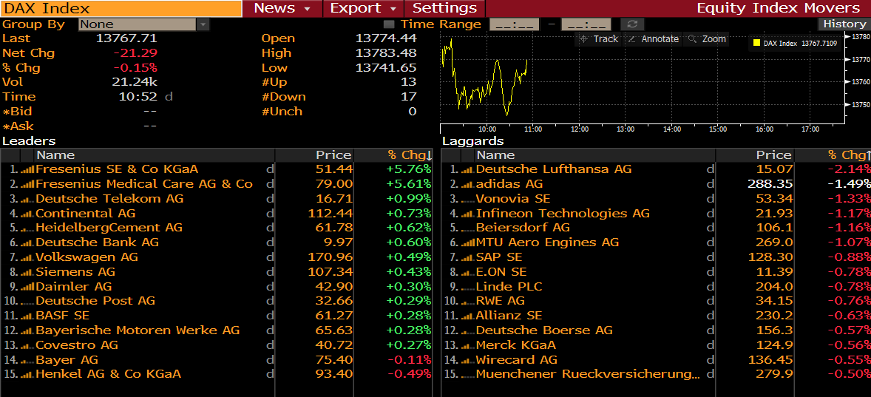Click HeidelbergCement AG name

point(109,228)
